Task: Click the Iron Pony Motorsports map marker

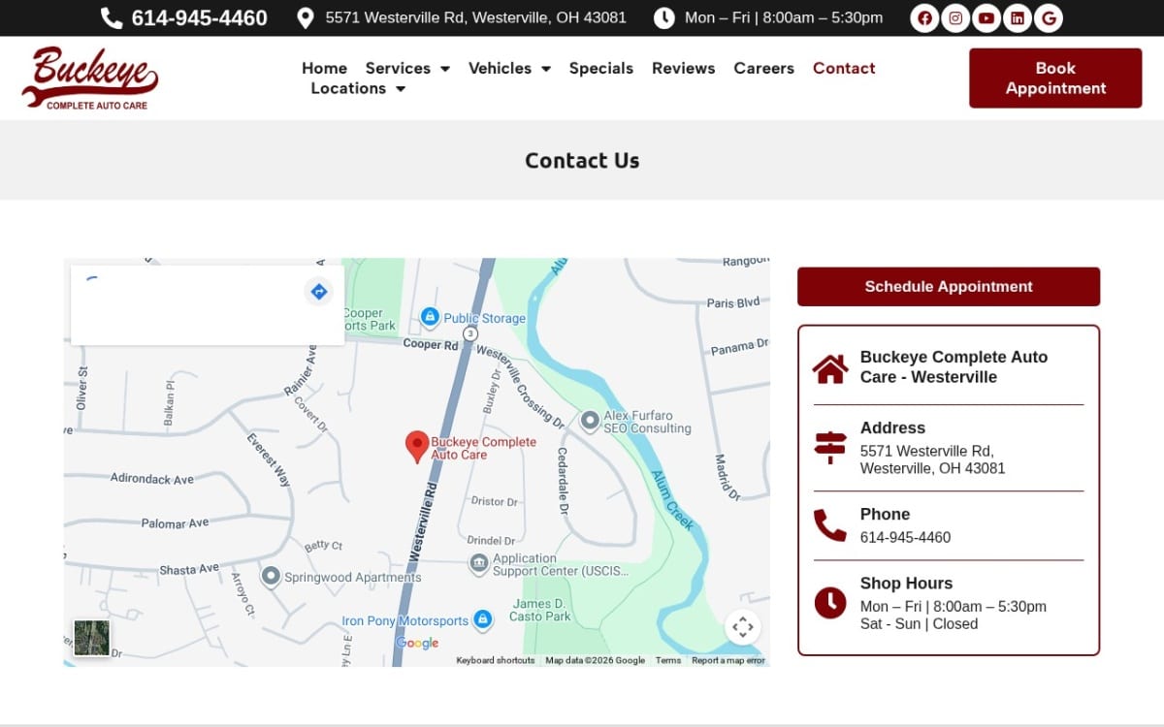Action: pyautogui.click(x=483, y=620)
